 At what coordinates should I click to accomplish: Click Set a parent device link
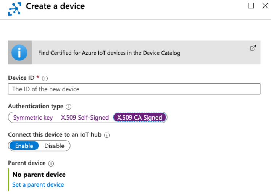(x=38, y=185)
